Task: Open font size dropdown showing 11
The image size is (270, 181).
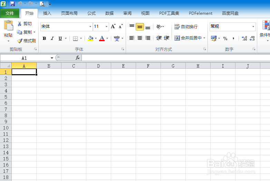Action: 106,26
